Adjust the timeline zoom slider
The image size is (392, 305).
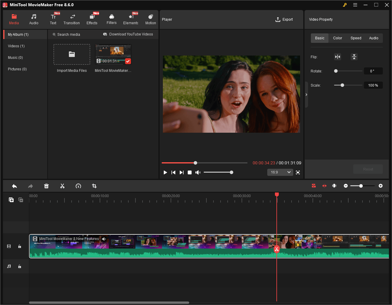[x=362, y=186]
